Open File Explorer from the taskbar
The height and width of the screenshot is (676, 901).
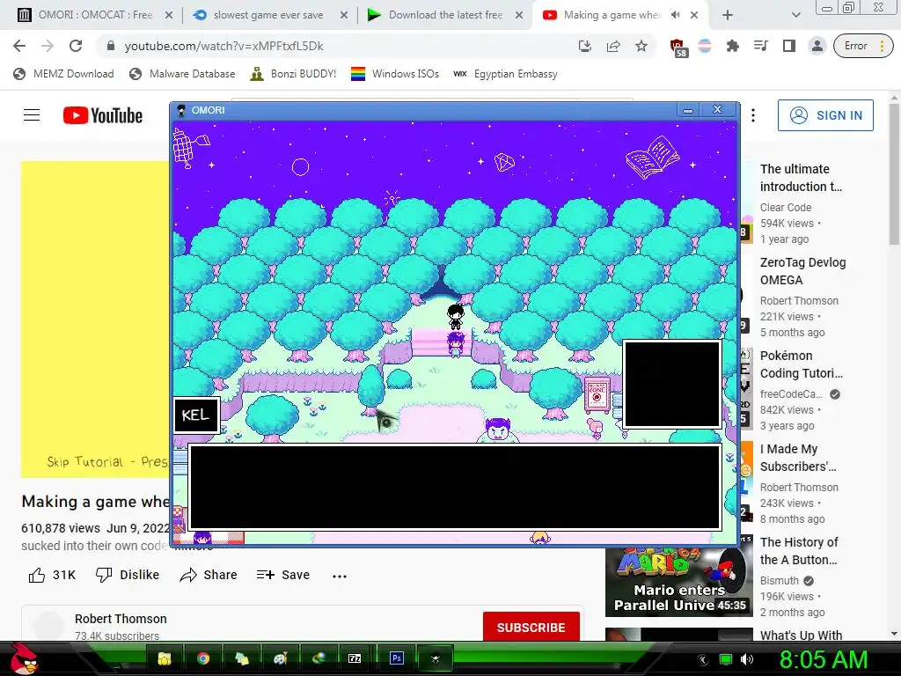pos(165,658)
